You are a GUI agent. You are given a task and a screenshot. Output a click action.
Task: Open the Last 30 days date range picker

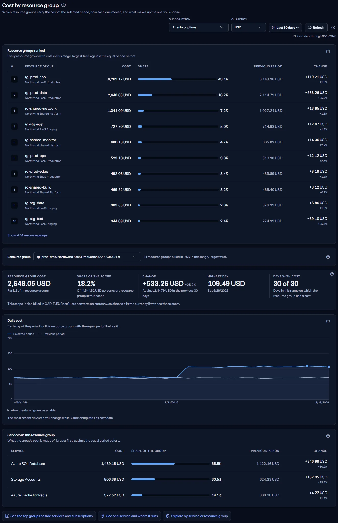coord(285,28)
